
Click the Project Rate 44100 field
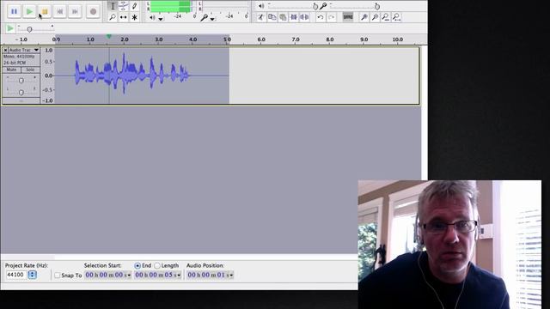tap(16, 275)
